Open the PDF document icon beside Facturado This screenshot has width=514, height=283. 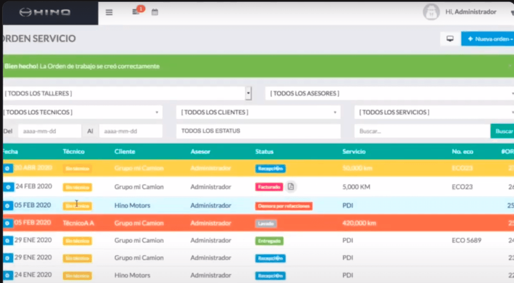click(x=291, y=187)
